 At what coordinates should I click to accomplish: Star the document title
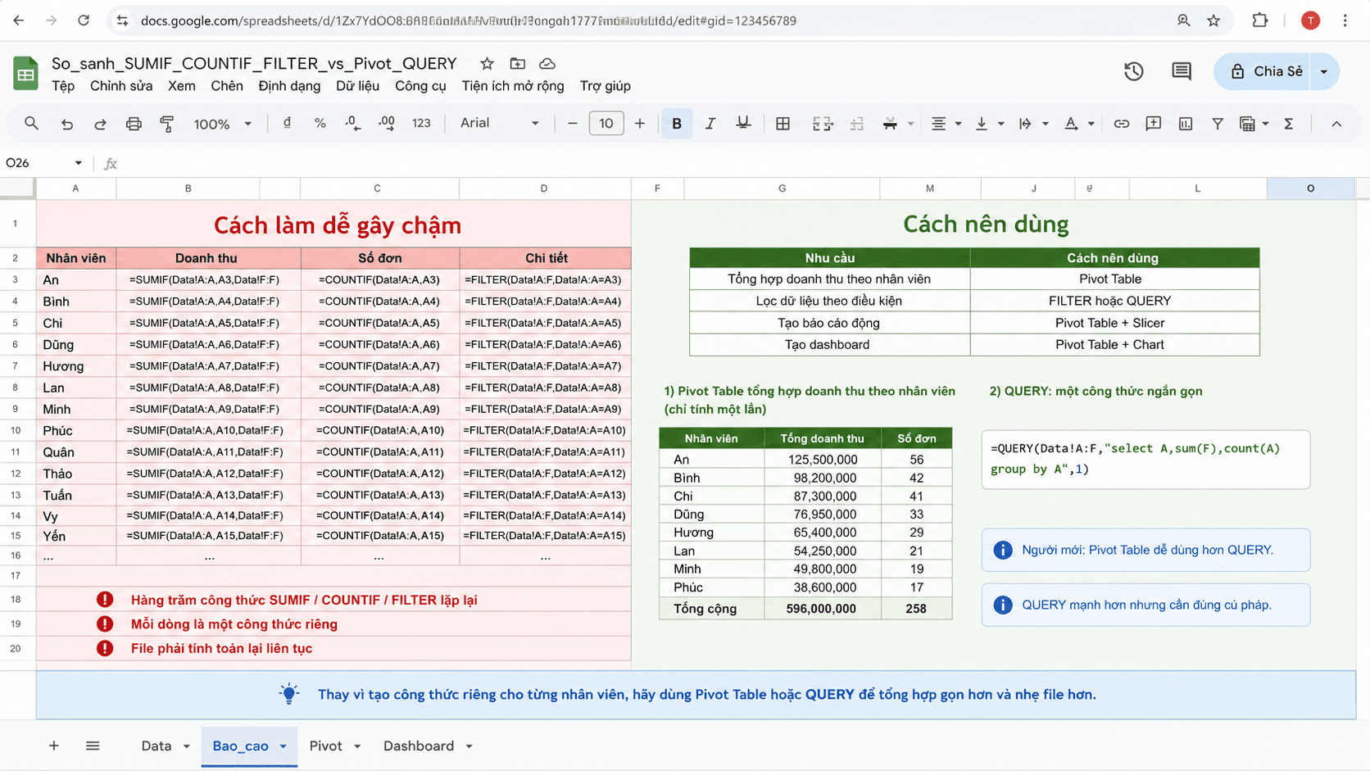(487, 64)
